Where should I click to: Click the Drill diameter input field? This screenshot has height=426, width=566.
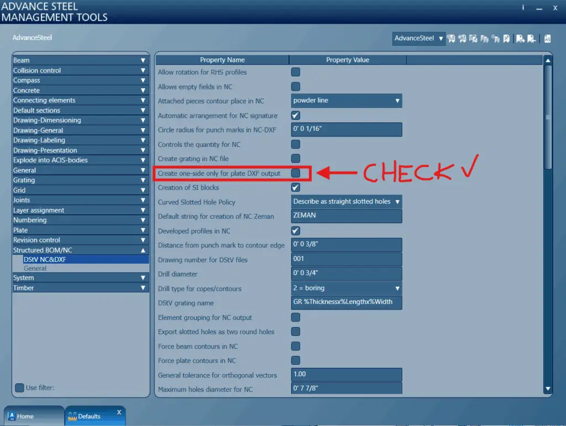pyautogui.click(x=347, y=274)
